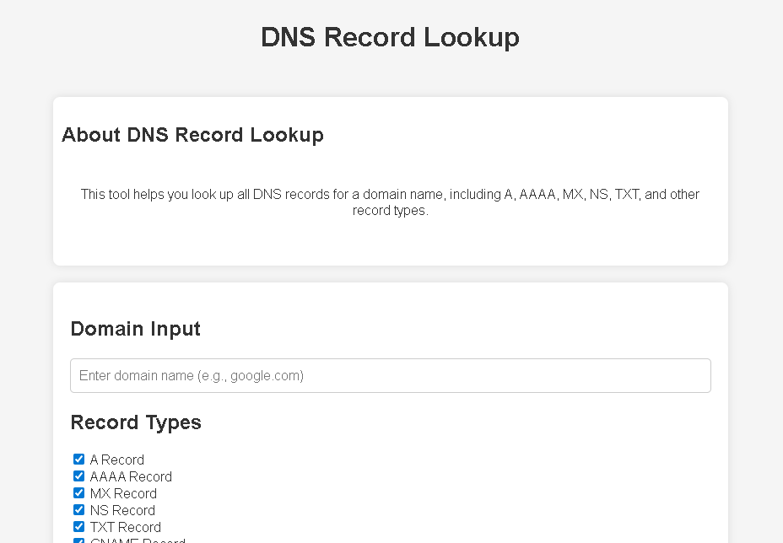The height and width of the screenshot is (543, 783).
Task: Click the domain name input field
Action: click(391, 375)
